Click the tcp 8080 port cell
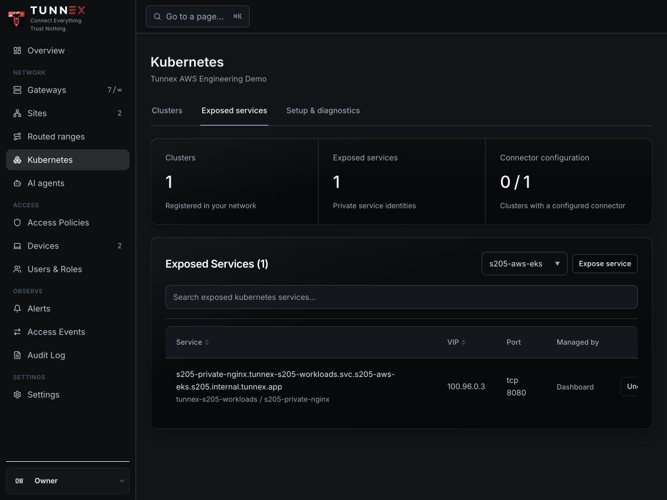Image resolution: width=667 pixels, height=500 pixels. pyautogui.click(x=516, y=386)
